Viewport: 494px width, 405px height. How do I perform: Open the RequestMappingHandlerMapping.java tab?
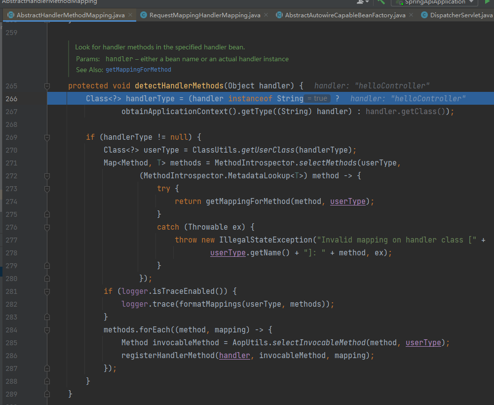pos(205,15)
